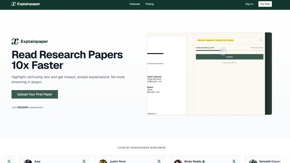This screenshot has width=290, height=163.
Task: Click the name 'Justin Torre'
Action: 117,161
